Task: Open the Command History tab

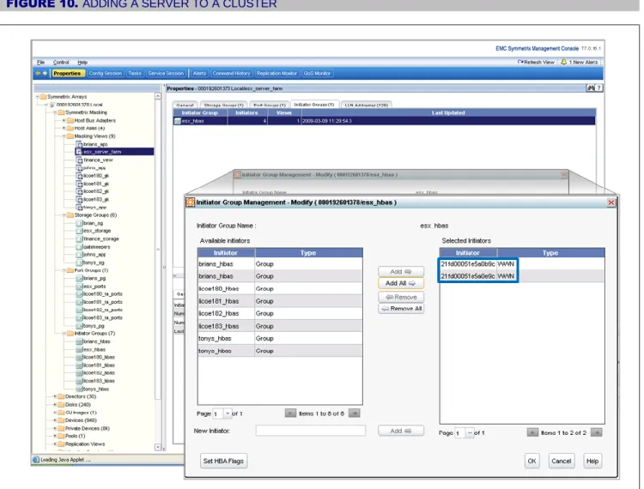Action: [x=231, y=74]
